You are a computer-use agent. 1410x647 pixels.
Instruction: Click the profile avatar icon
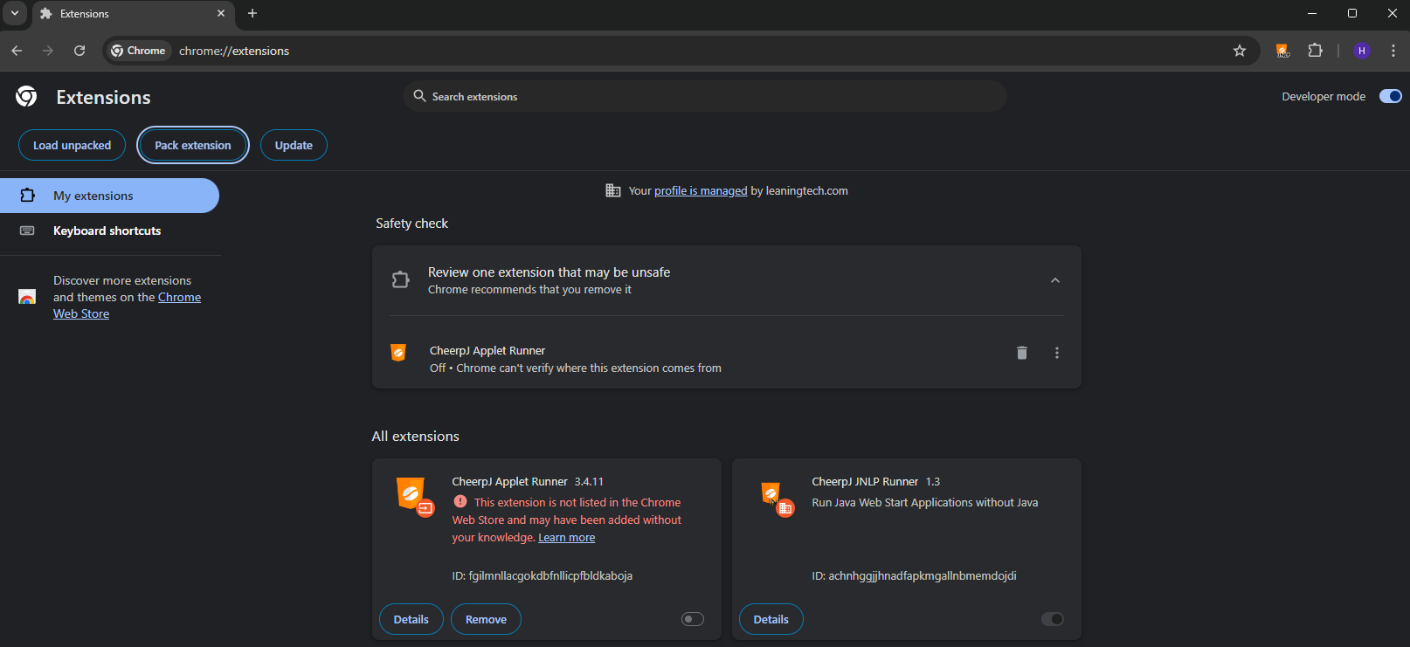(x=1361, y=51)
